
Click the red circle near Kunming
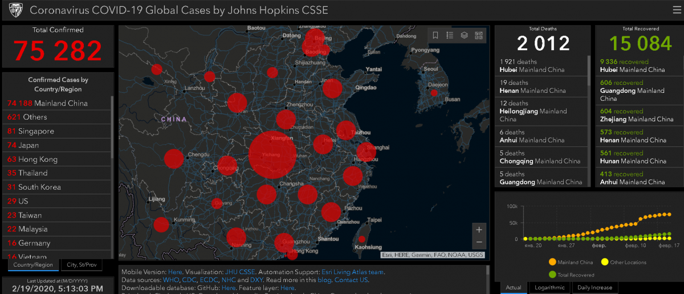click(x=161, y=224)
